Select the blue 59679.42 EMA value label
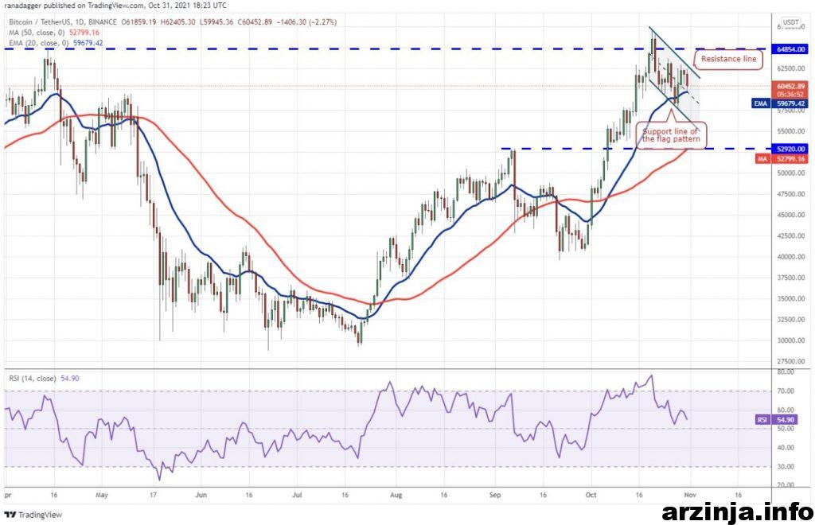This screenshot has width=815, height=525. (790, 103)
